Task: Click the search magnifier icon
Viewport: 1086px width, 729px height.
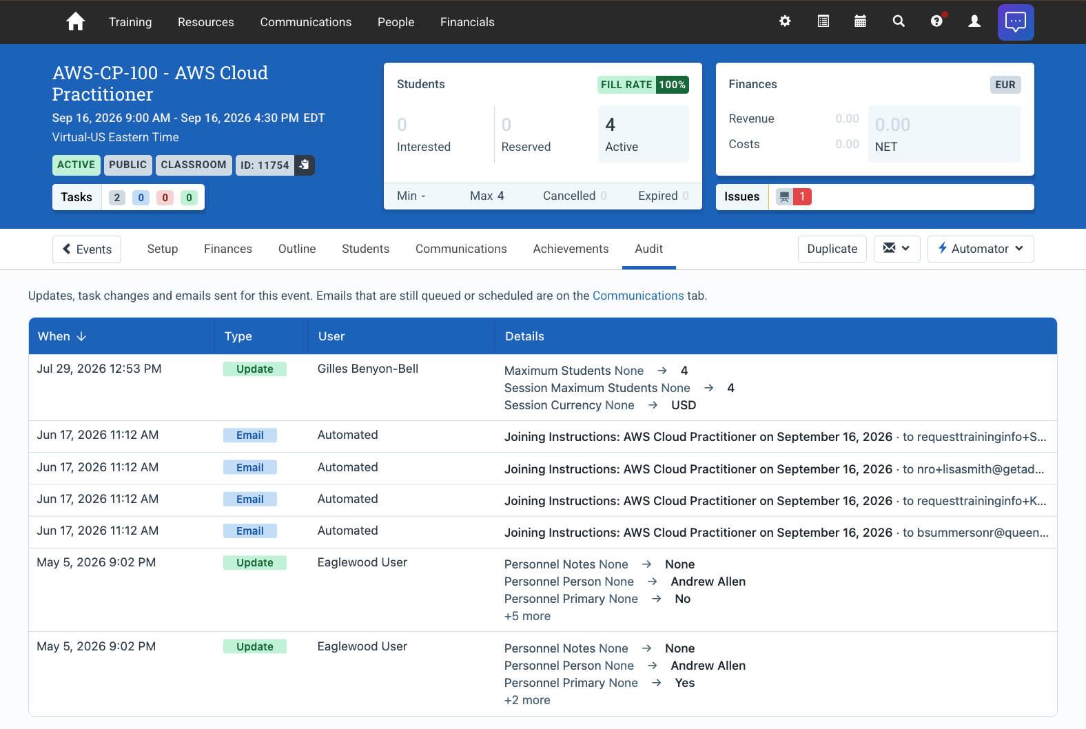Action: tap(899, 21)
